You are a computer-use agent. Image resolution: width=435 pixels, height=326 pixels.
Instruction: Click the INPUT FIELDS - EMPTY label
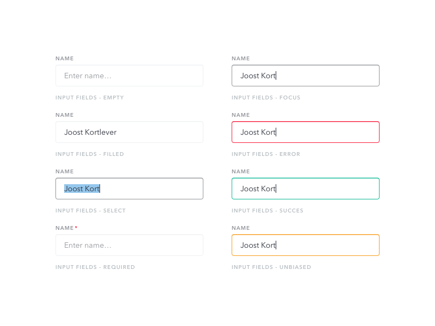89,97
